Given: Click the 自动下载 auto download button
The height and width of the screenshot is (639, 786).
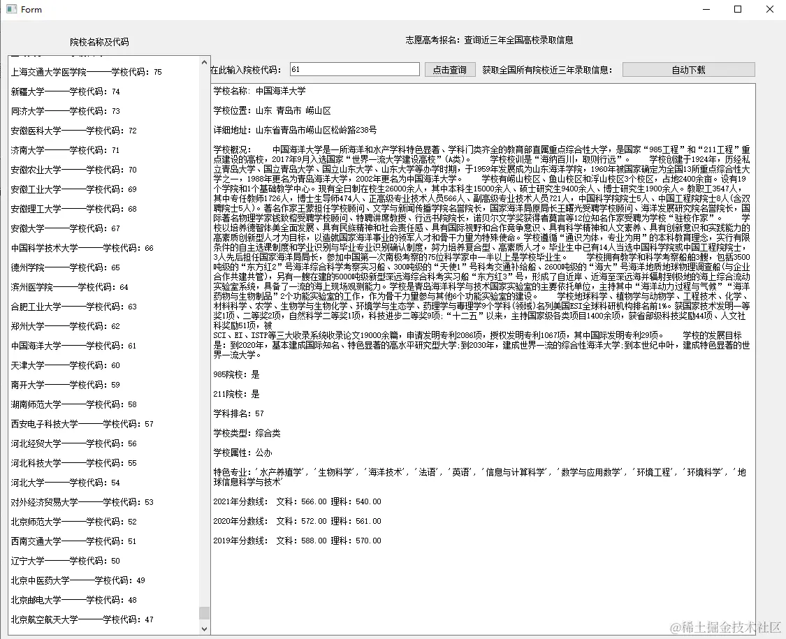Looking at the screenshot, I should [688, 70].
